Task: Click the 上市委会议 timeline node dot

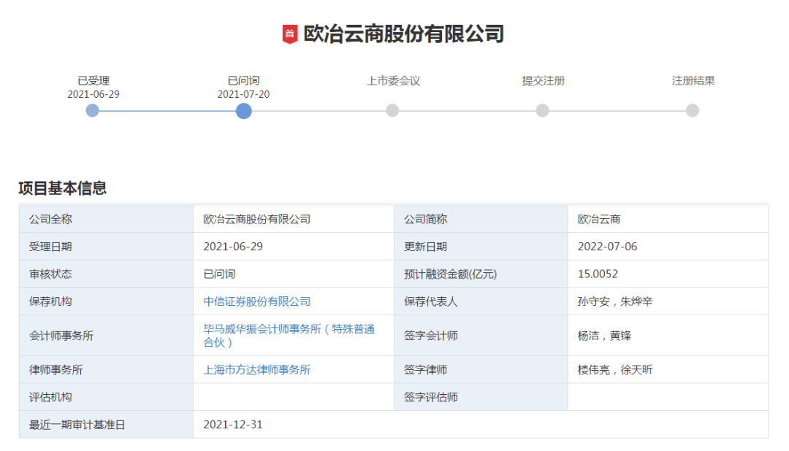Action: click(392, 111)
